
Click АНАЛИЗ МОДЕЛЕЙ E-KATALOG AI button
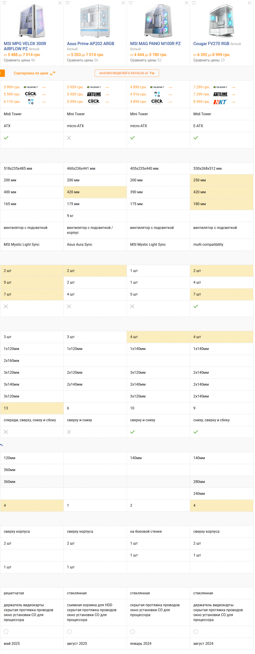(127, 74)
